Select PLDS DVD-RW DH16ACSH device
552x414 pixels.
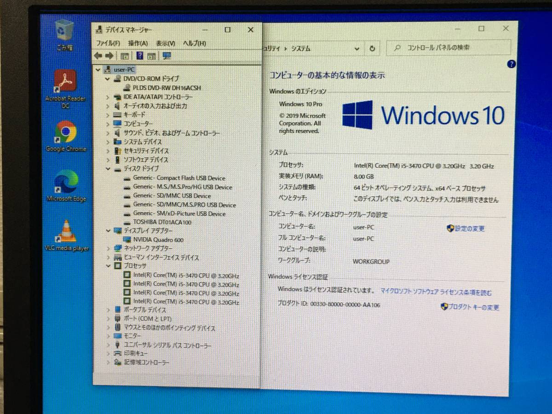click(x=167, y=87)
